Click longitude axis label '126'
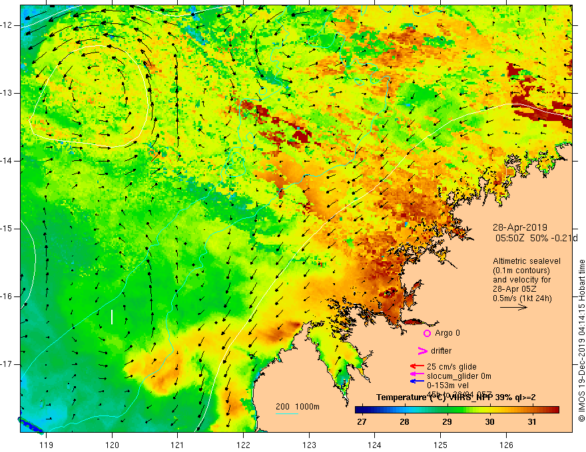Image resolution: width=586 pixels, height=452 pixels. pyautogui.click(x=506, y=445)
